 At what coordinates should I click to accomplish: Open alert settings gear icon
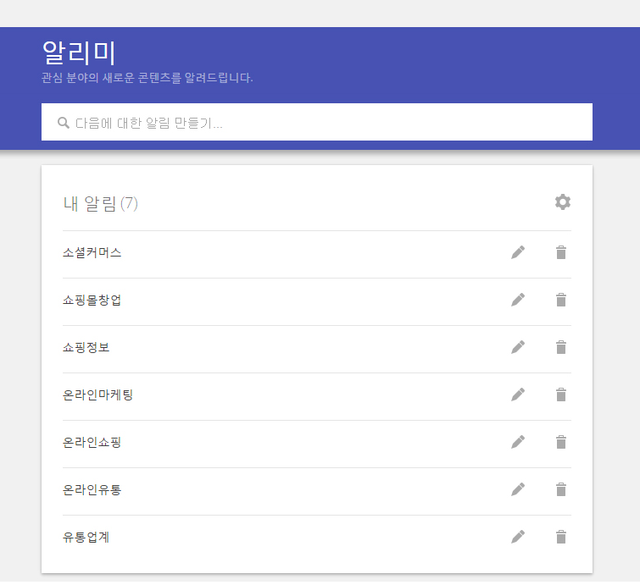[x=563, y=201]
